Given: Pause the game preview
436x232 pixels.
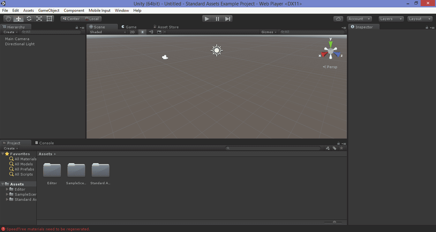Looking at the screenshot, I should 217,19.
